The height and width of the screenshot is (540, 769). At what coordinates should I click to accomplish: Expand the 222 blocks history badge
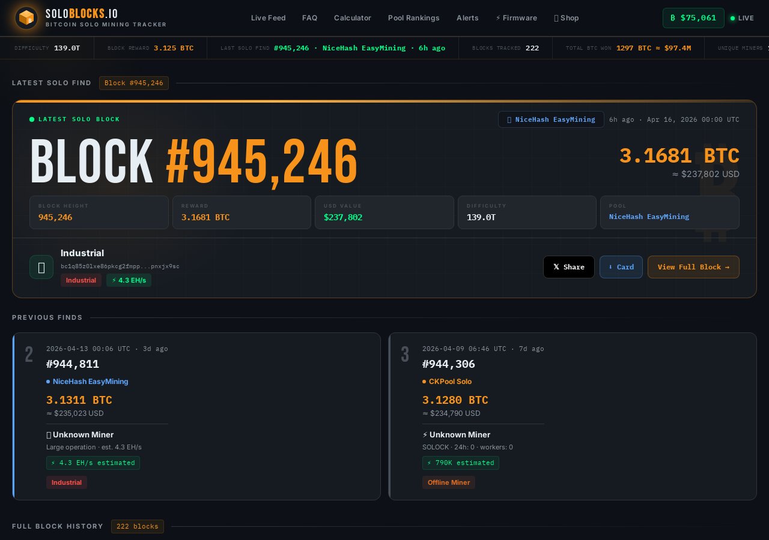pos(138,526)
